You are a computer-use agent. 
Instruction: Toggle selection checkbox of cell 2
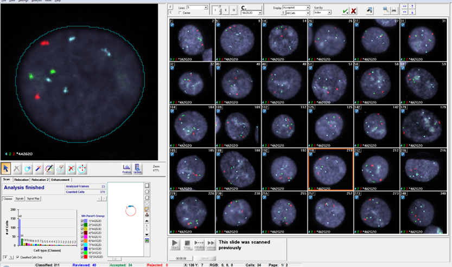pos(172,25)
